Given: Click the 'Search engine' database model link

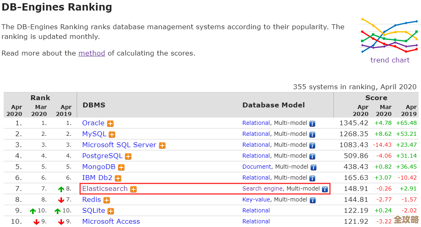Looking at the screenshot, I should coord(262,188).
